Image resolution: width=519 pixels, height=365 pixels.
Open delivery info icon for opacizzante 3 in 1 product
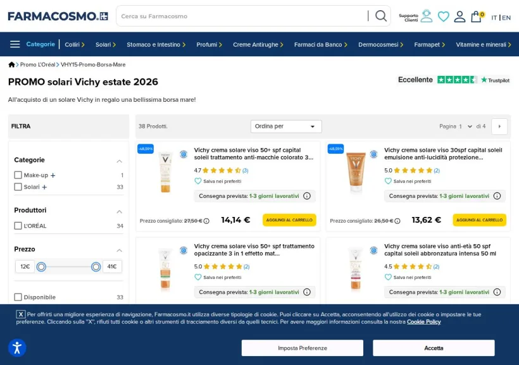pos(307,292)
